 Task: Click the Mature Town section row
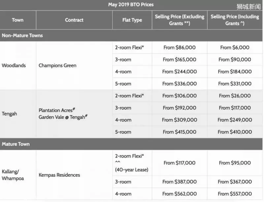(x=131, y=144)
